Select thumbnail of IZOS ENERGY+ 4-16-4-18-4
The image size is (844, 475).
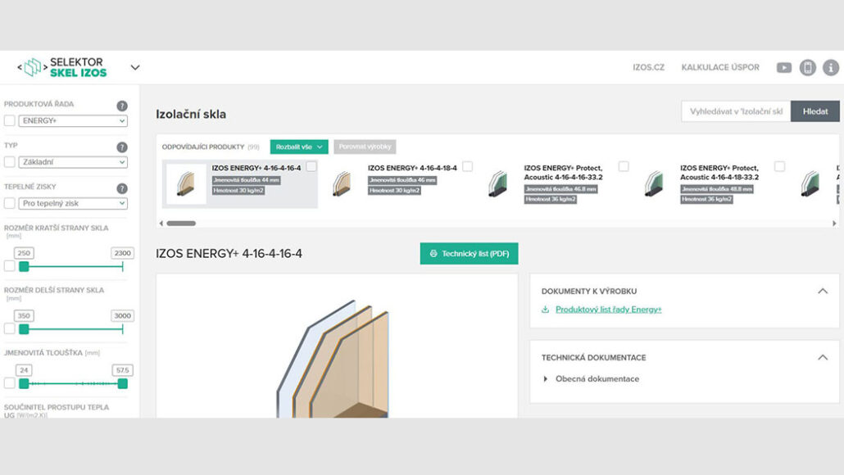point(343,184)
